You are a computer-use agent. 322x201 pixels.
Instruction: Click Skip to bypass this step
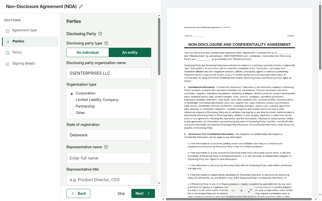tap(121, 193)
